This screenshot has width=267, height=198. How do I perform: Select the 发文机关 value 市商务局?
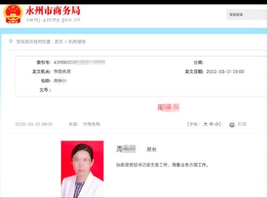coord(62,71)
